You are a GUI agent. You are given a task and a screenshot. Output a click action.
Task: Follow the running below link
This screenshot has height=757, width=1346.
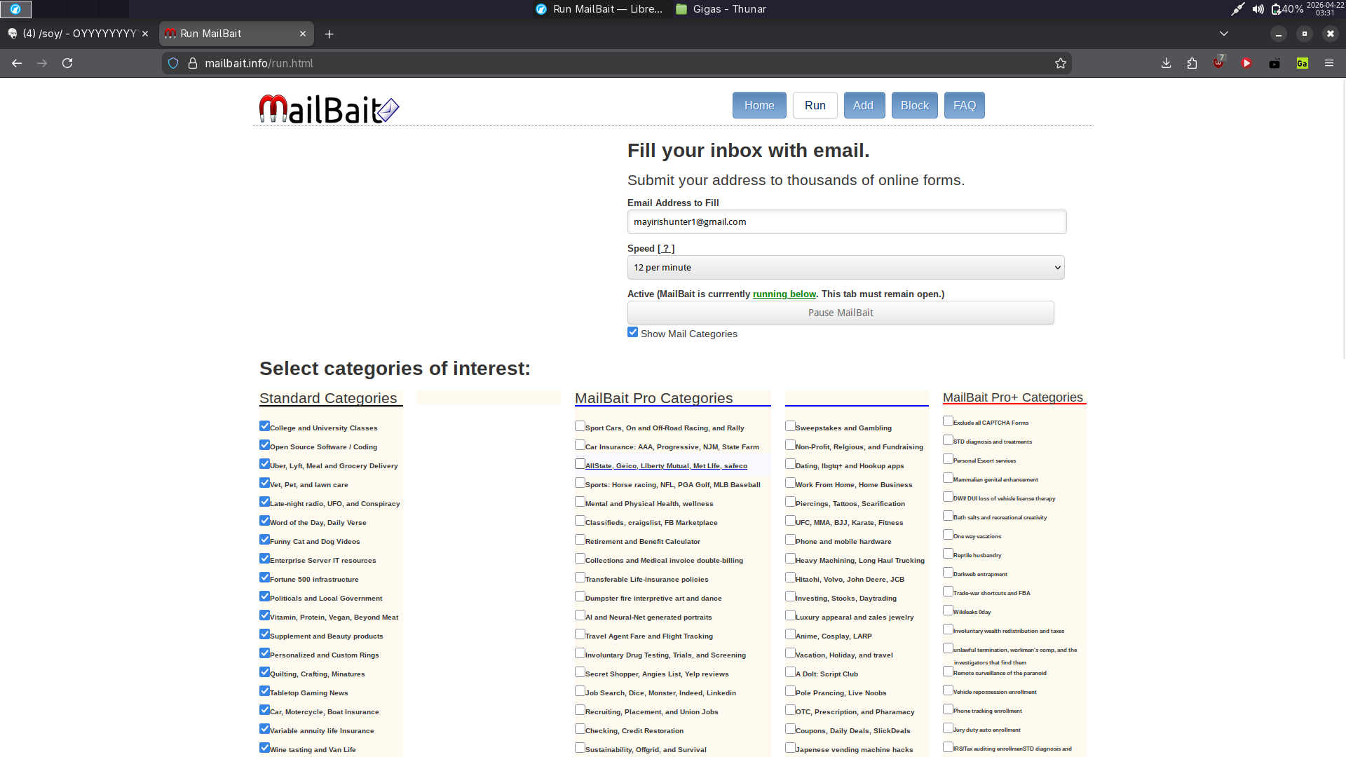pyautogui.click(x=784, y=294)
